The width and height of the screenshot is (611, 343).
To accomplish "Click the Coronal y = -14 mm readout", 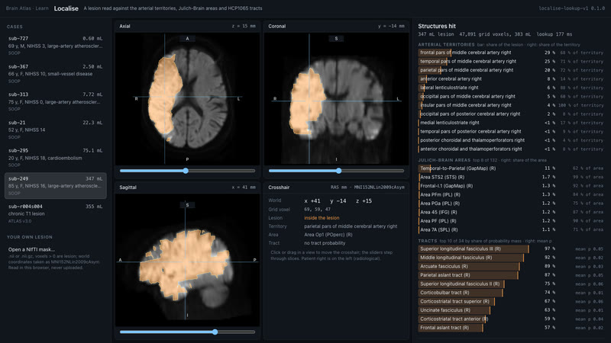I will (x=391, y=26).
